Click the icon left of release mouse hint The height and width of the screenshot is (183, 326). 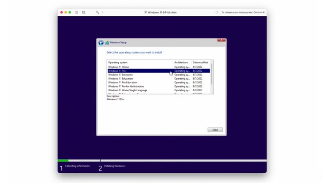click(x=217, y=13)
